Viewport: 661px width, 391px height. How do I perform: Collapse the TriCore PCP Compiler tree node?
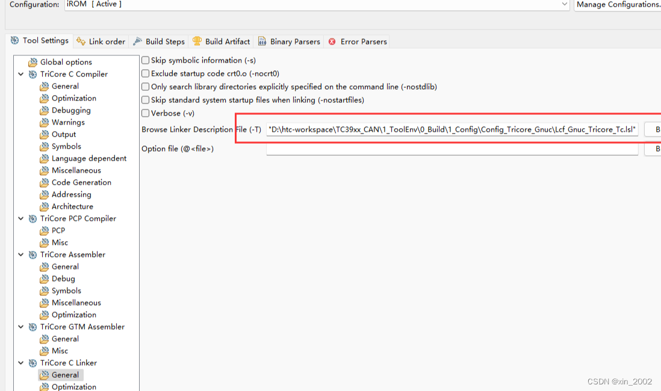coord(20,218)
